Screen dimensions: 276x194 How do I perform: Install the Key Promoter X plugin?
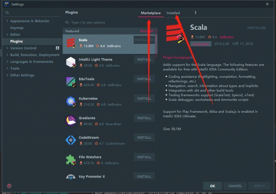coord(144,176)
